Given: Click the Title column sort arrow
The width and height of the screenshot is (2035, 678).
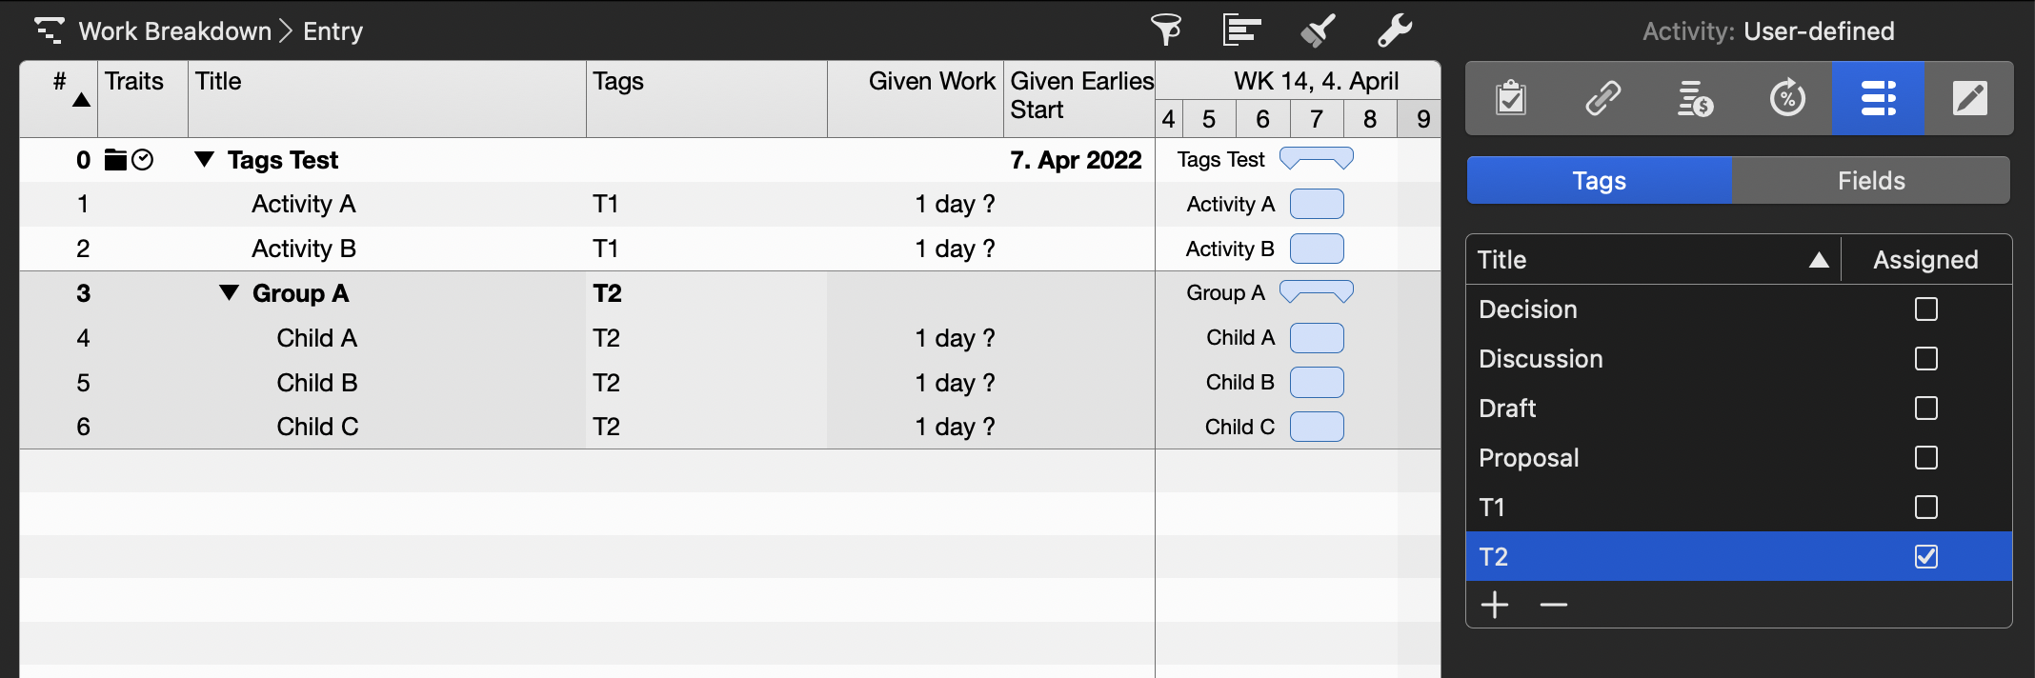Looking at the screenshot, I should [x=1816, y=258].
